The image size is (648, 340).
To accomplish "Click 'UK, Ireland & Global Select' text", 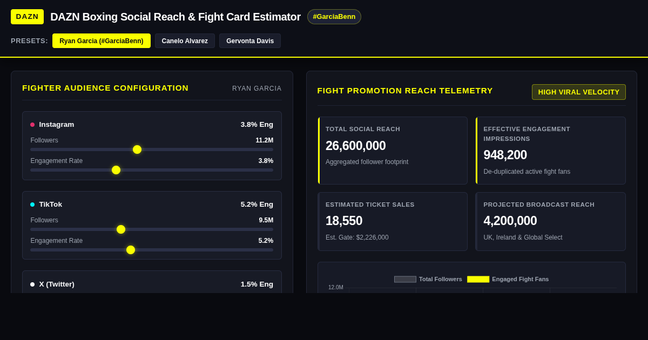I will click(x=523, y=237).
